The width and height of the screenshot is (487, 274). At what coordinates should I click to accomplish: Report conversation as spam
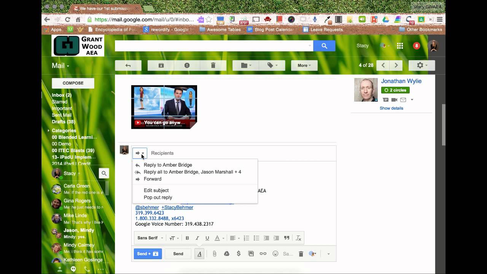coord(187,65)
